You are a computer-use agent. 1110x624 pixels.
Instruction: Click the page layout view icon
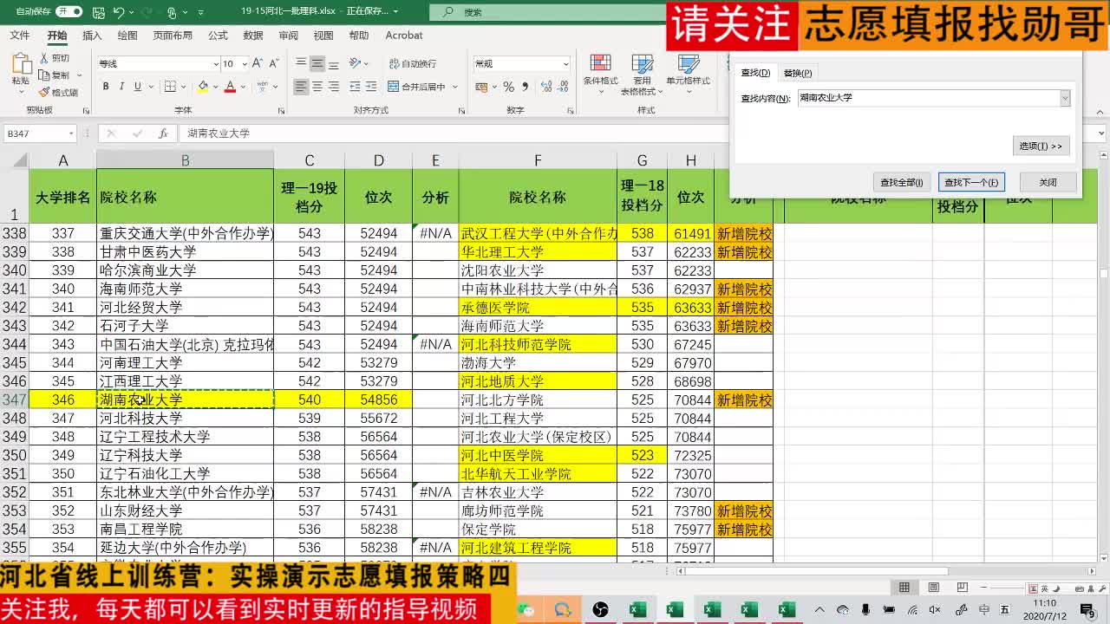point(933,588)
